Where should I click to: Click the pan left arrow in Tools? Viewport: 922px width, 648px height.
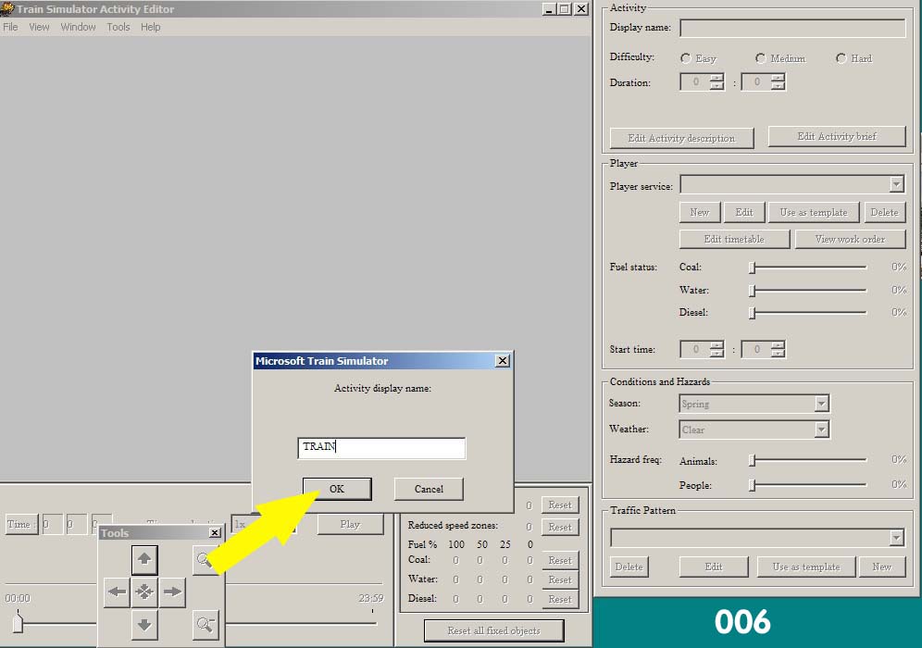click(x=117, y=592)
